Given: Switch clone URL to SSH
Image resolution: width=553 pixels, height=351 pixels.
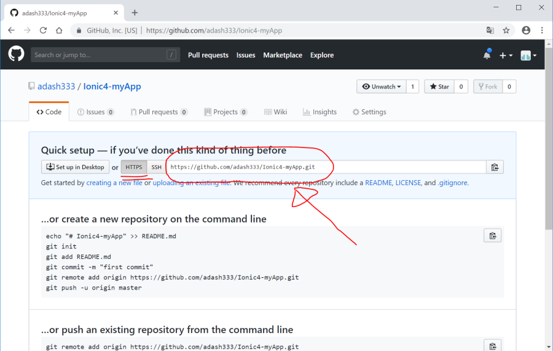Looking at the screenshot, I should click(x=157, y=167).
